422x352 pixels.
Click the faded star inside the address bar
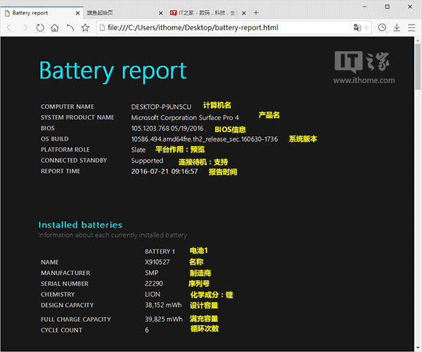(366, 27)
